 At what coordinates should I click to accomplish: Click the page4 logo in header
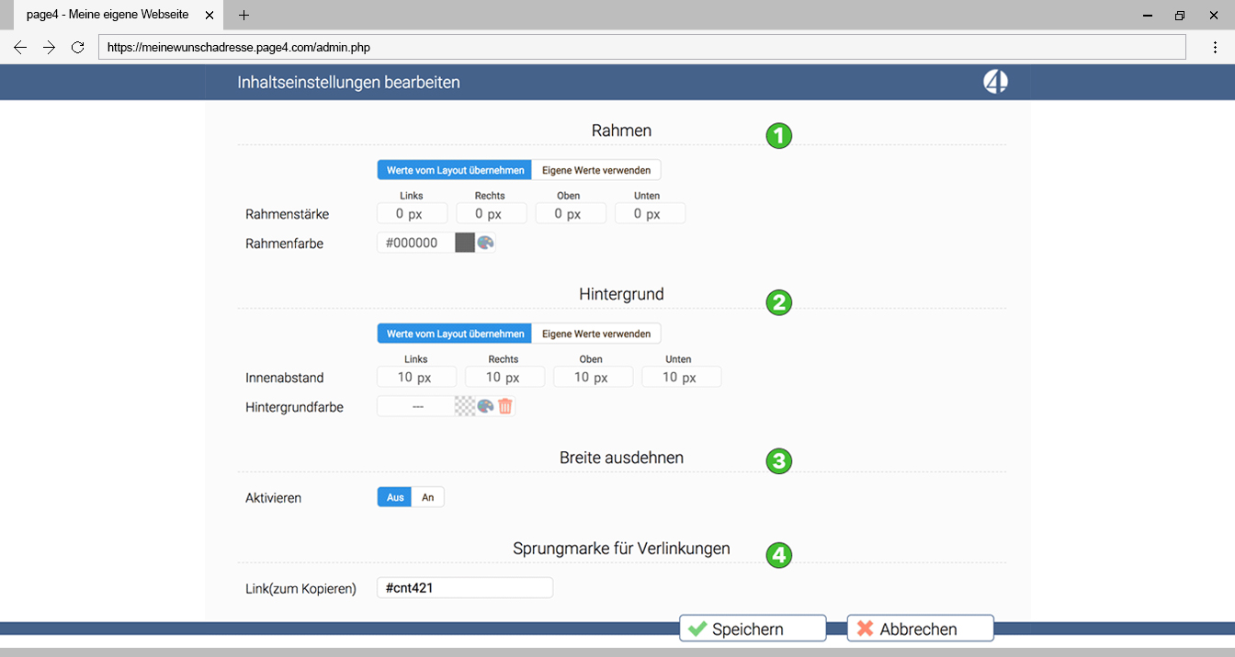coord(995,82)
